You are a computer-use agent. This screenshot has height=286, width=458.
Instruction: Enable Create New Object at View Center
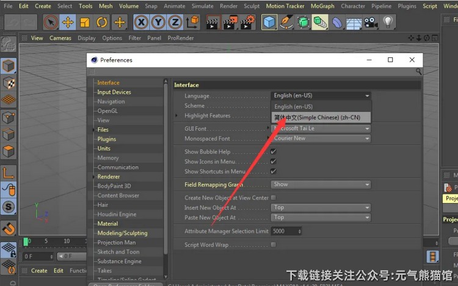274,198
